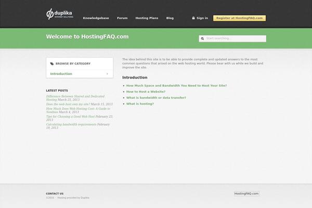Open How Much Space and Bandwidth article
Viewport: 312px width, 208px height.
[176, 86]
